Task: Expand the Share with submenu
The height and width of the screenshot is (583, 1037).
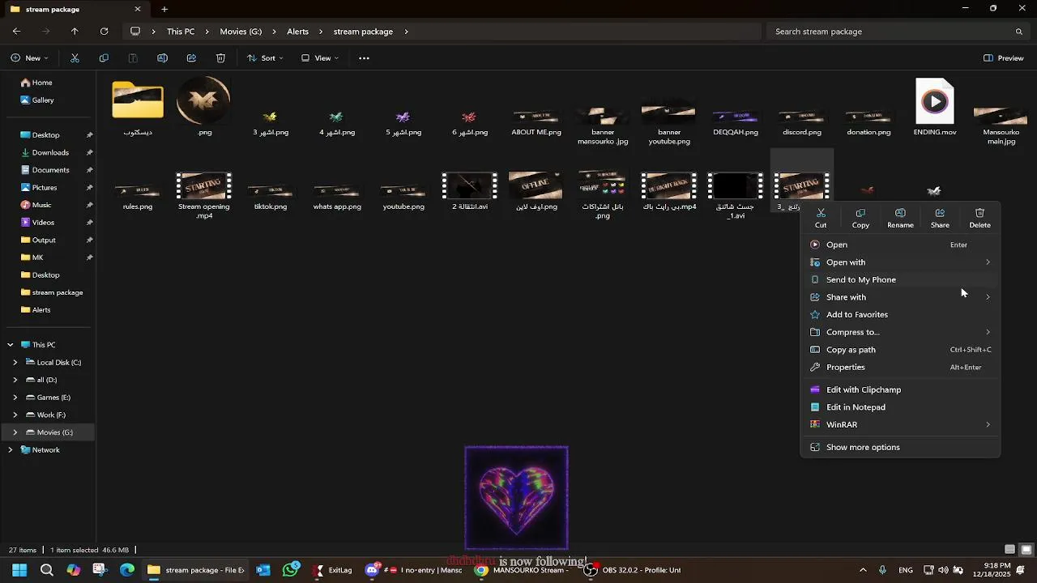Action: 900,297
